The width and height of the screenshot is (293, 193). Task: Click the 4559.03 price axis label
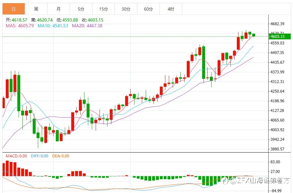point(277,43)
